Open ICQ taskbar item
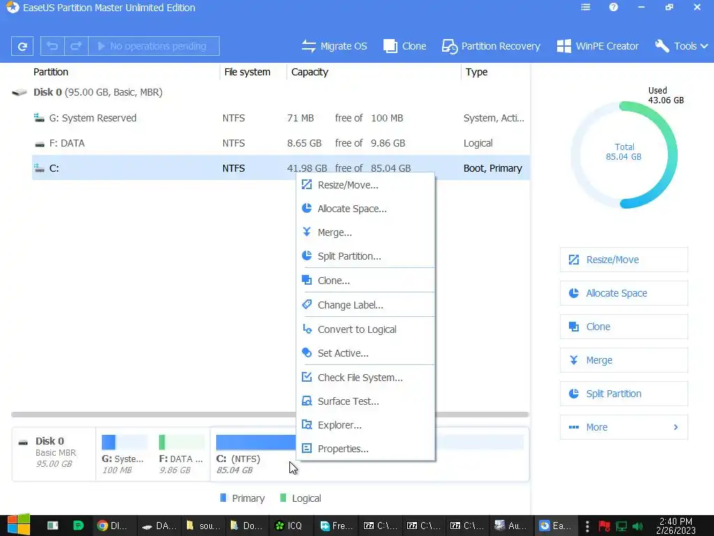This screenshot has width=714, height=536. click(289, 526)
